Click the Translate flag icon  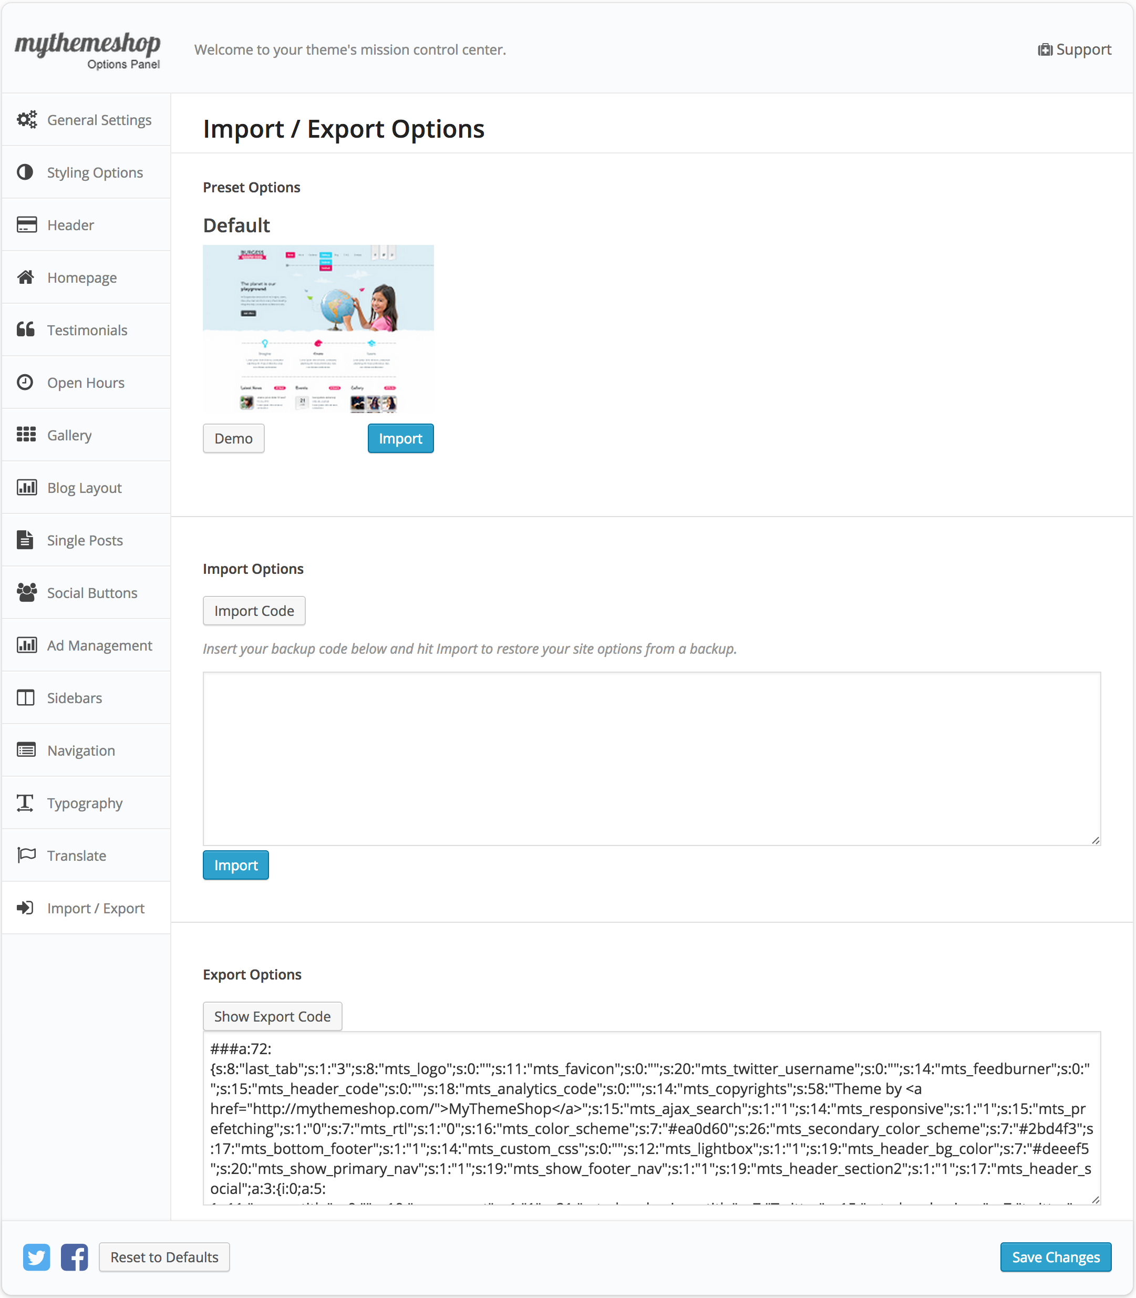(26, 856)
